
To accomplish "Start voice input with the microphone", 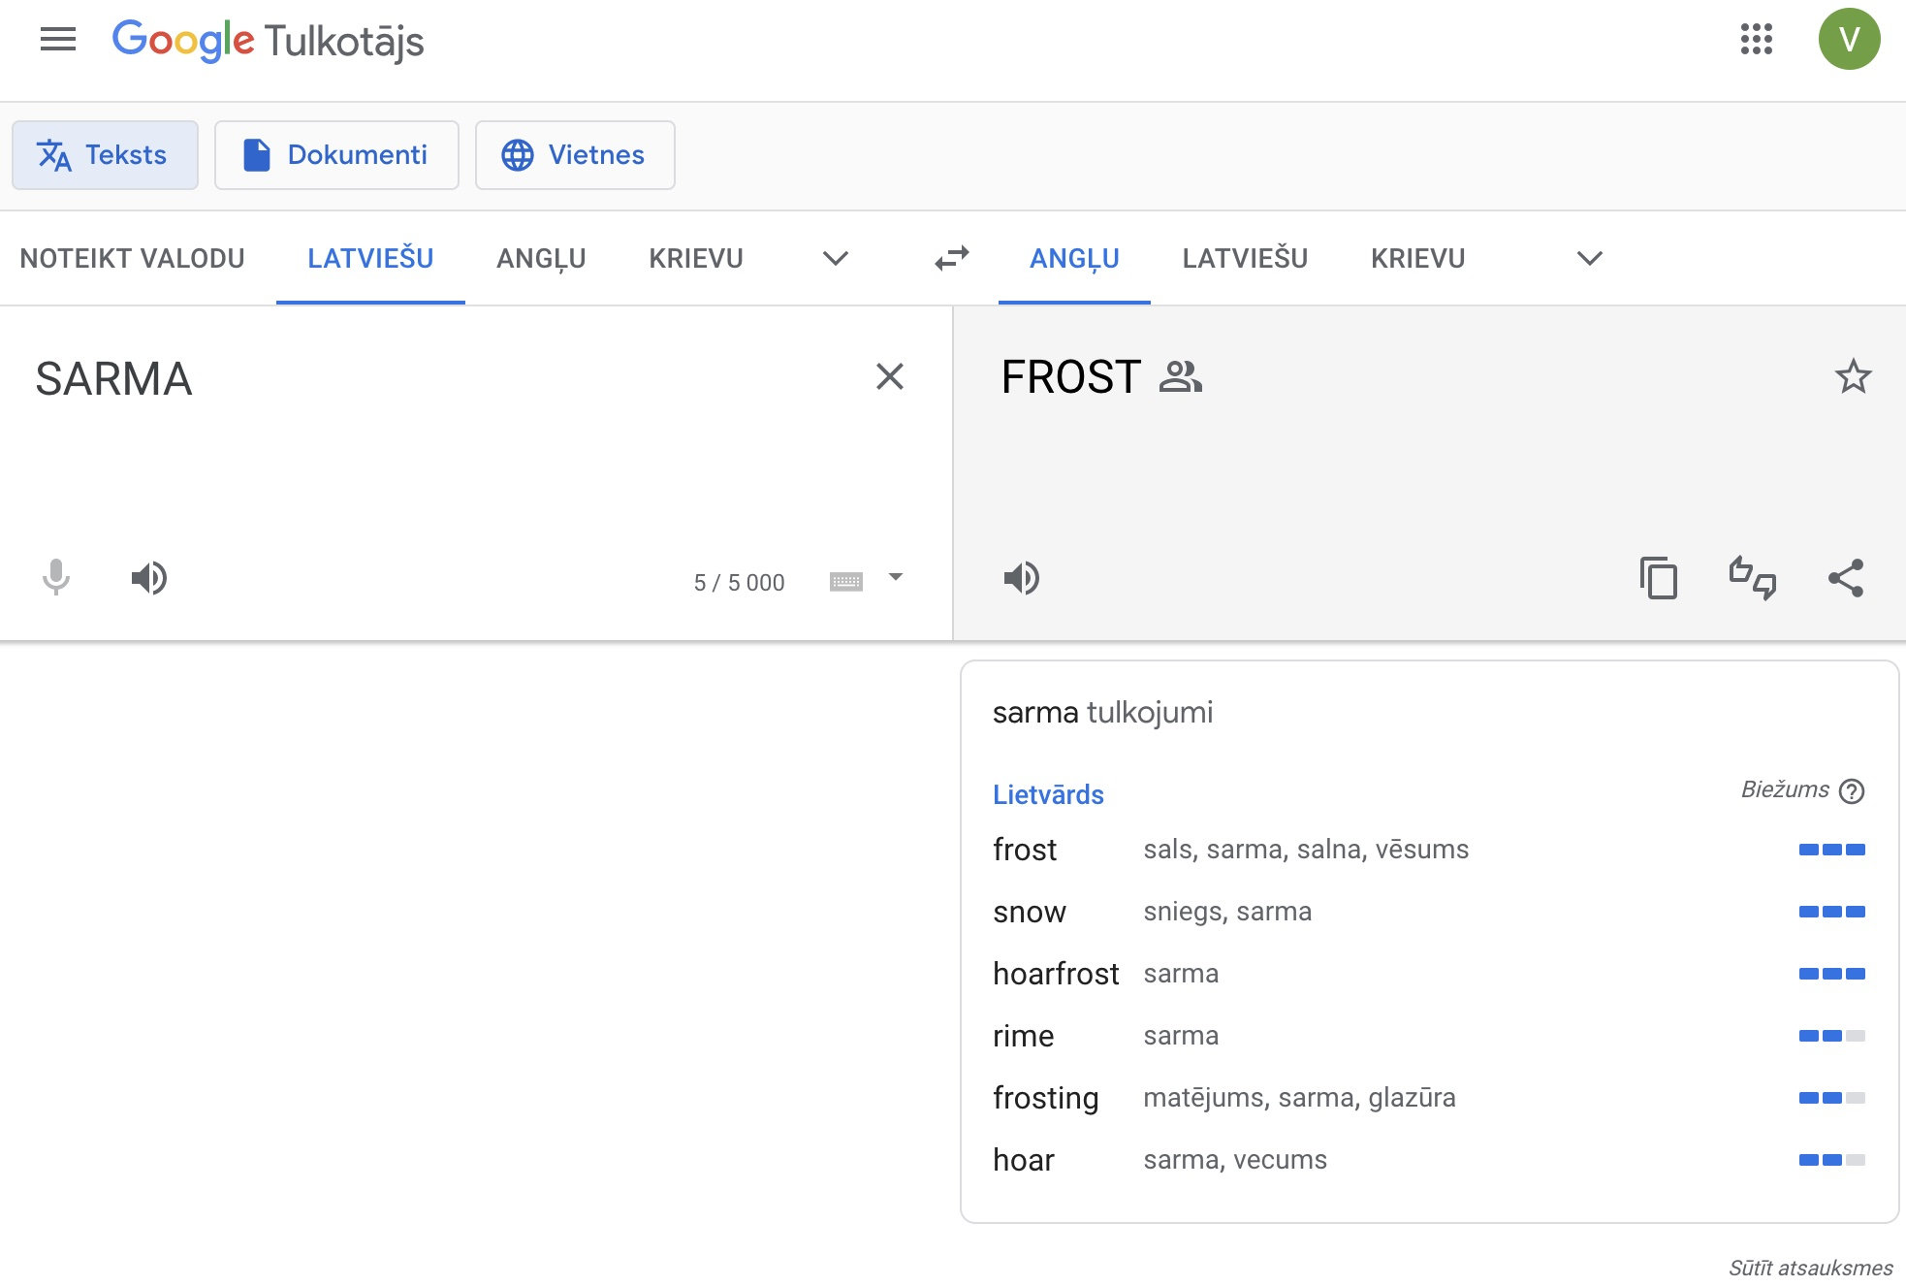I will tap(56, 578).
